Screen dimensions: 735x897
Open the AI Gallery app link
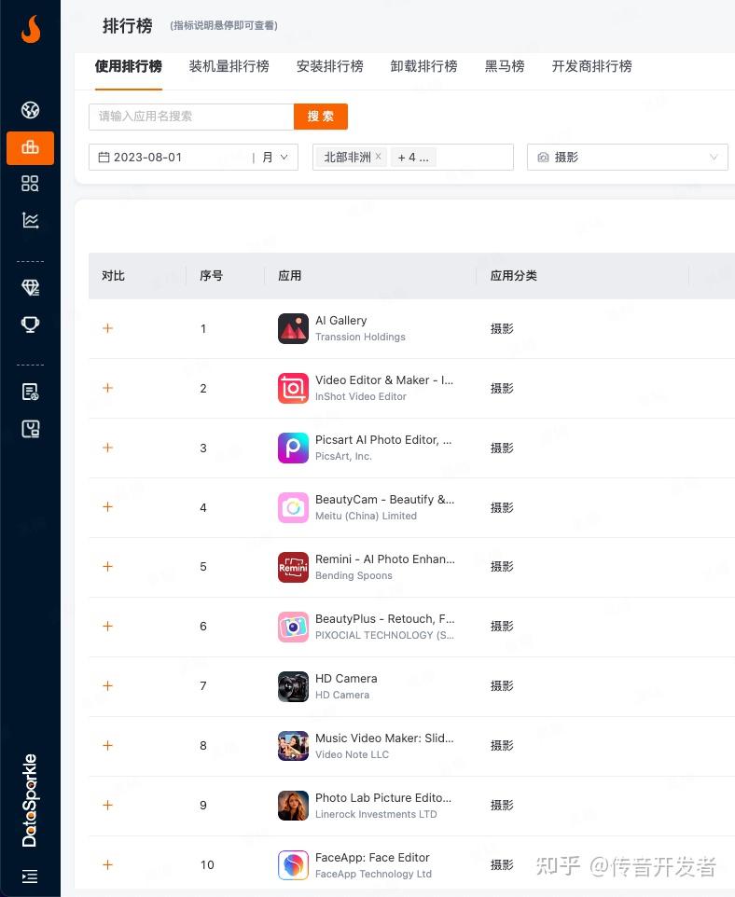(341, 321)
